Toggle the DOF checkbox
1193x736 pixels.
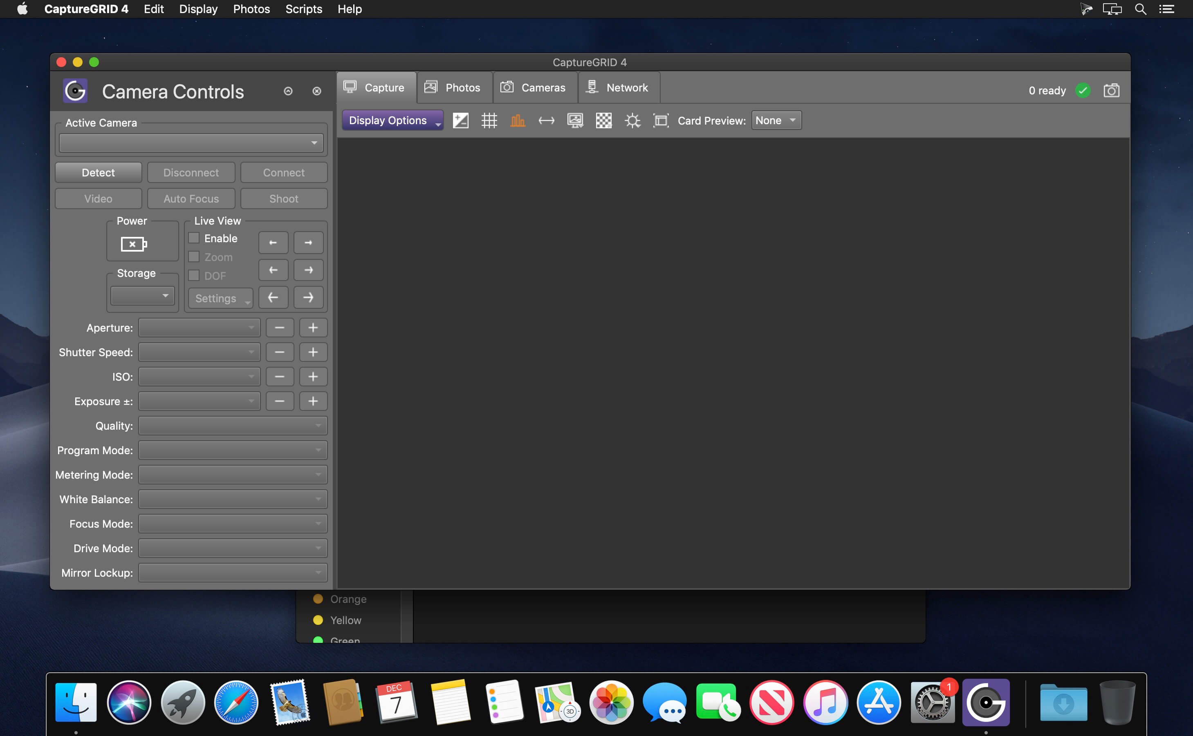click(194, 276)
